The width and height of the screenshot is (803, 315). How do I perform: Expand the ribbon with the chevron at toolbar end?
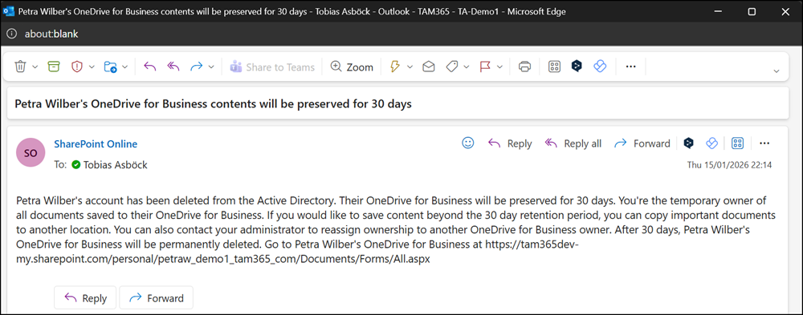(x=777, y=71)
